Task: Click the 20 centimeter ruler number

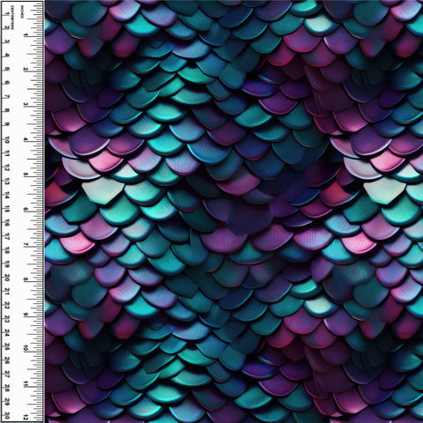Action: (x=7, y=278)
